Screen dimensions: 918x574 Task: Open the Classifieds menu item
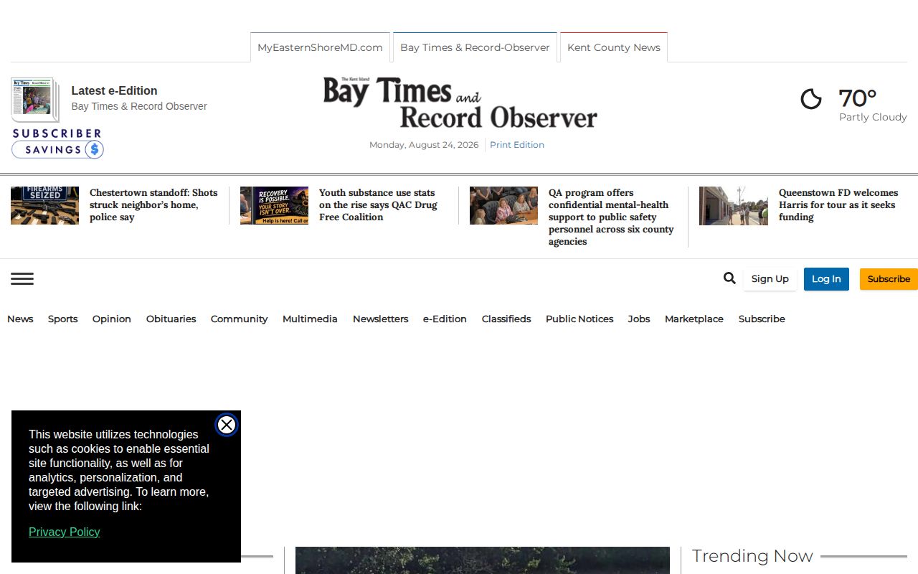pyautogui.click(x=506, y=319)
